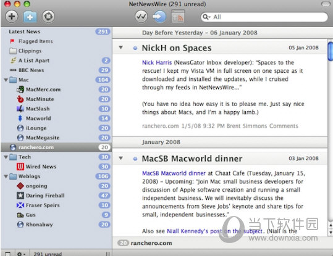Image resolution: width=333 pixels, height=256 pixels.
Task: Open the search magnifier options dropdown
Action: pyautogui.click(x=206, y=17)
